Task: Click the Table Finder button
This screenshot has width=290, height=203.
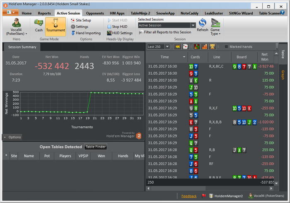Action: 96,147
